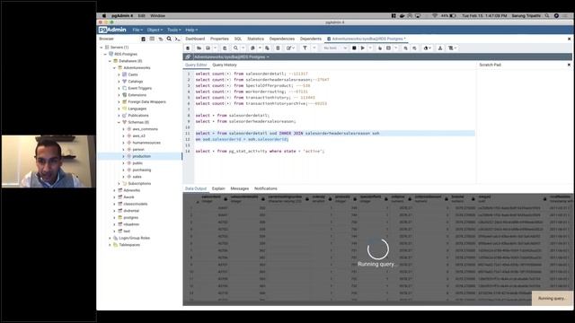Open the Macros dropdown
The height and width of the screenshot is (323, 575).
click(x=452, y=48)
